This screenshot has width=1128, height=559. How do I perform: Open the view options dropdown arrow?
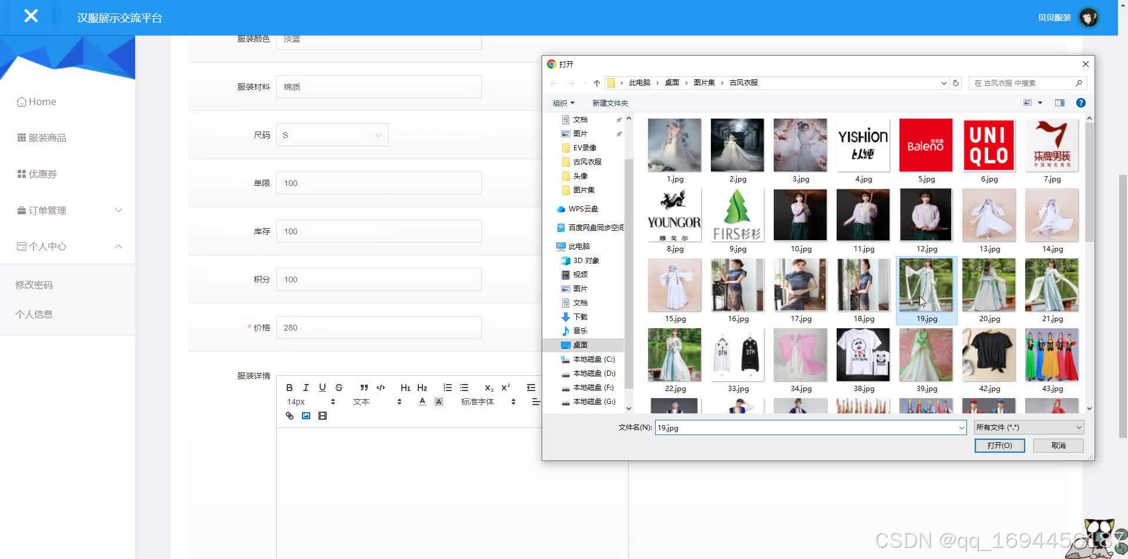pyautogui.click(x=1040, y=103)
